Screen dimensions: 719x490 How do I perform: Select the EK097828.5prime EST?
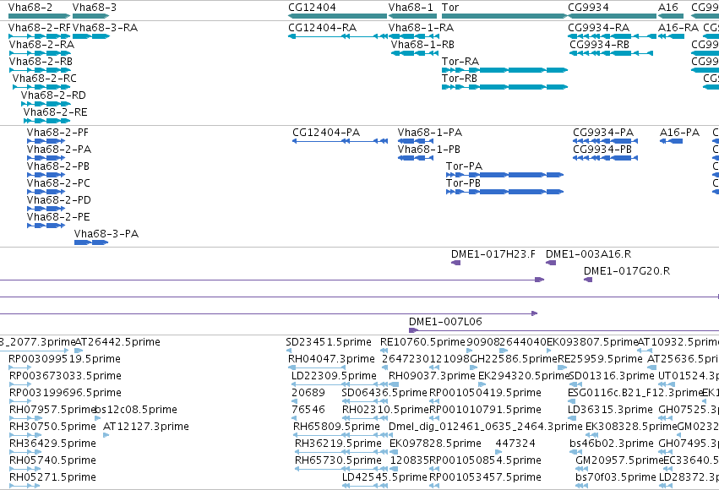pos(394,452)
